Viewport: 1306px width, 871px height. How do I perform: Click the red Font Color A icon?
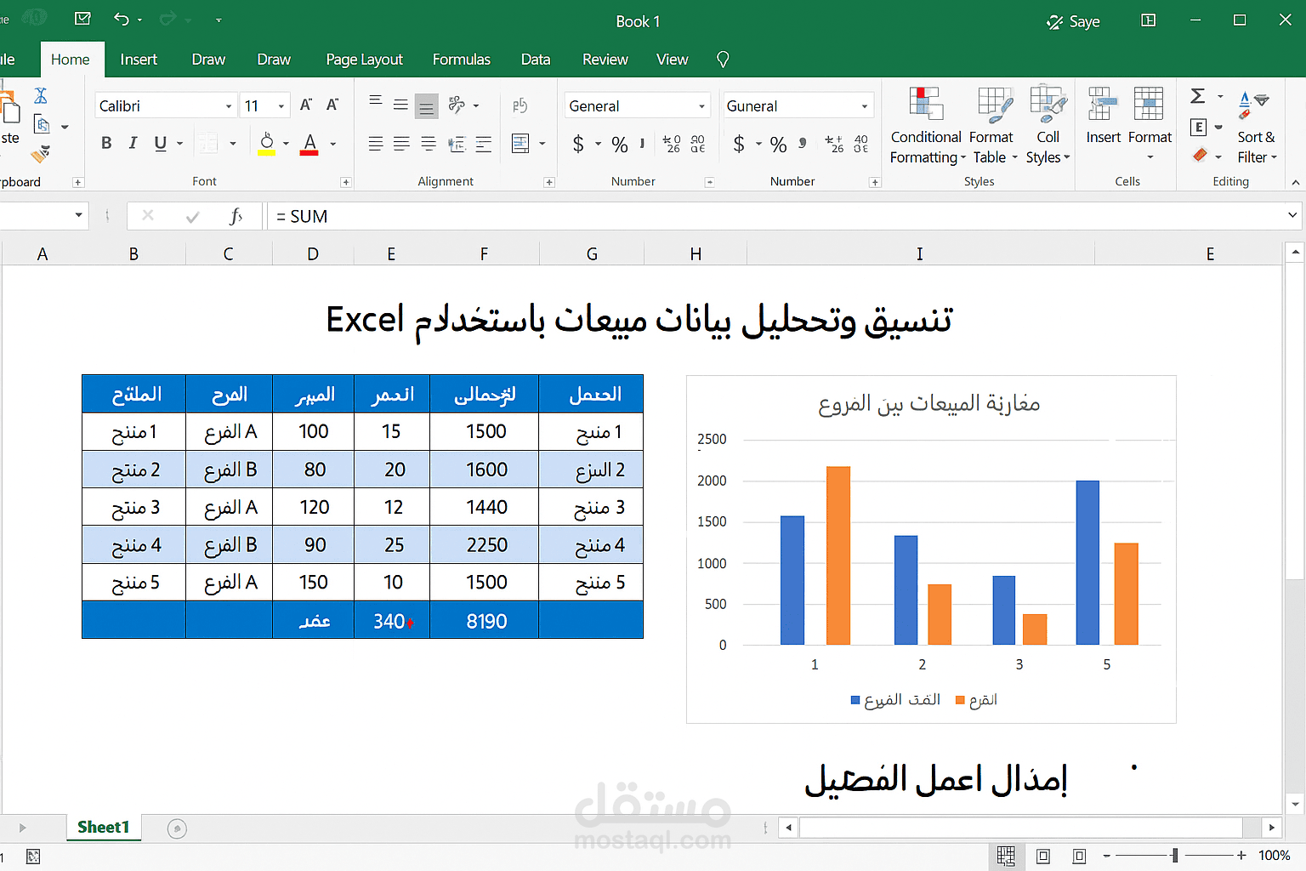pyautogui.click(x=309, y=143)
